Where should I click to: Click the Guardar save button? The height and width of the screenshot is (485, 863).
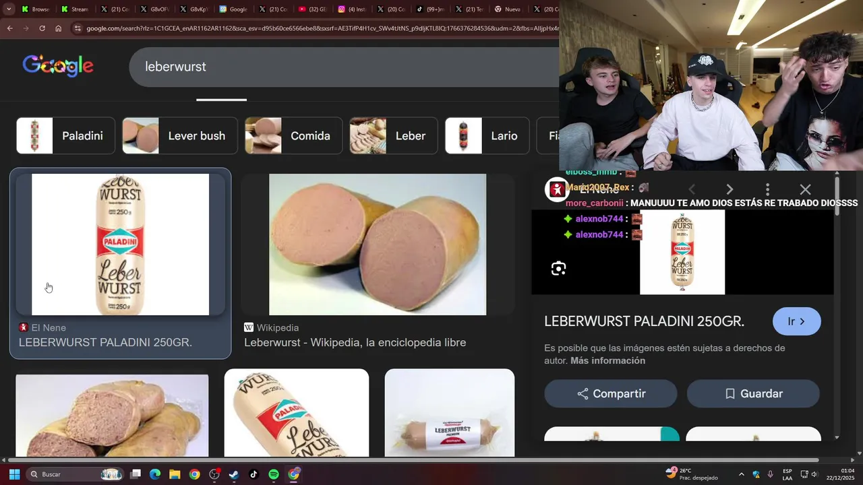click(x=753, y=393)
